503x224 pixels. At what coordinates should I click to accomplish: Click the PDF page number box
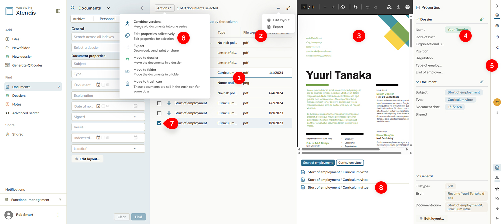pos(305,7)
